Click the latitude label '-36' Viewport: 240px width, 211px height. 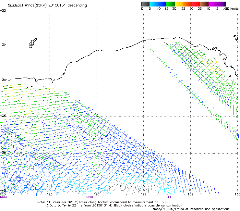point(3,116)
